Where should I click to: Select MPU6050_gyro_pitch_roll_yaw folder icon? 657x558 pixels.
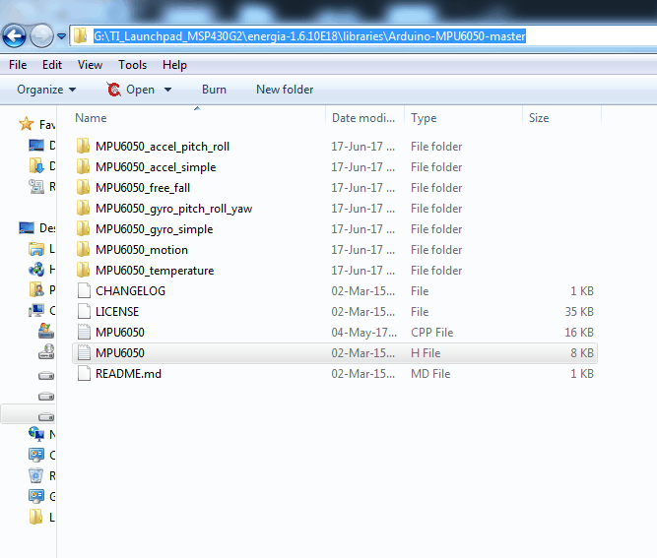pyautogui.click(x=84, y=208)
